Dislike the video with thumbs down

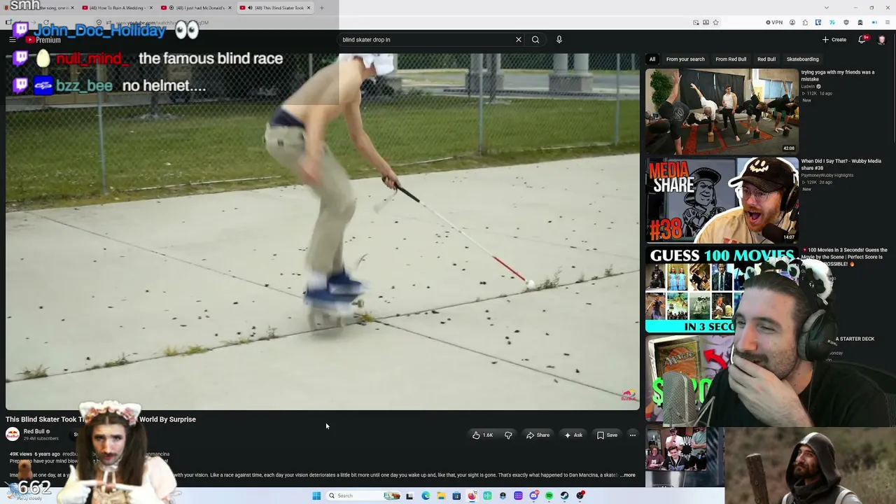(x=508, y=435)
